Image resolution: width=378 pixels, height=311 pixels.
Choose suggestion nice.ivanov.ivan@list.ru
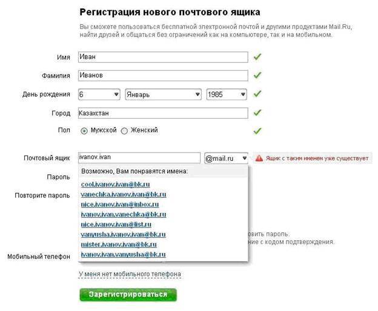116,224
